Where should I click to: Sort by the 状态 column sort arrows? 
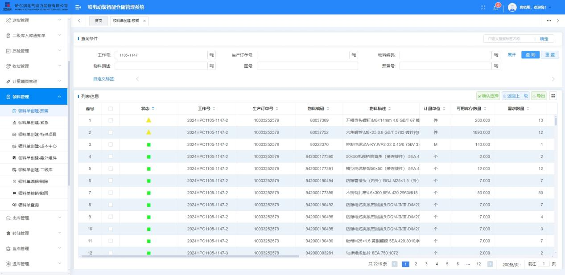tap(154, 109)
